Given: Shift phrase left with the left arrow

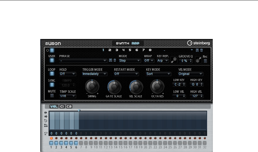Looking at the screenshot, I should tap(46, 113).
